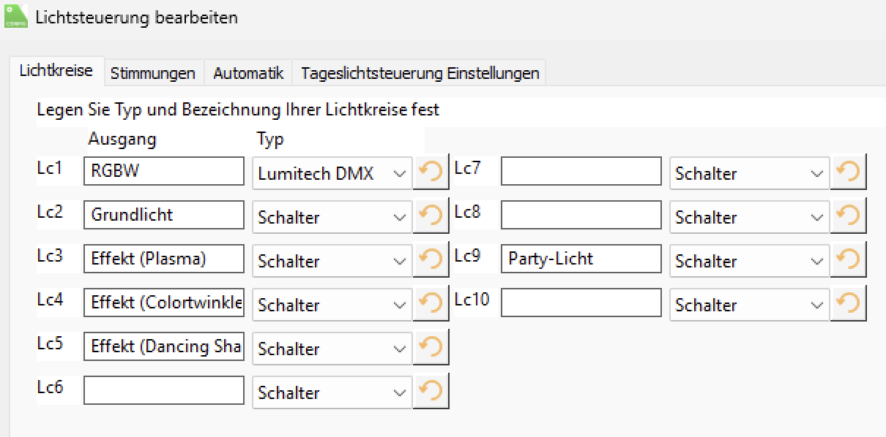Screen dimensions: 886x437
Task: Click the empty Lc10 name field
Action: (x=581, y=303)
